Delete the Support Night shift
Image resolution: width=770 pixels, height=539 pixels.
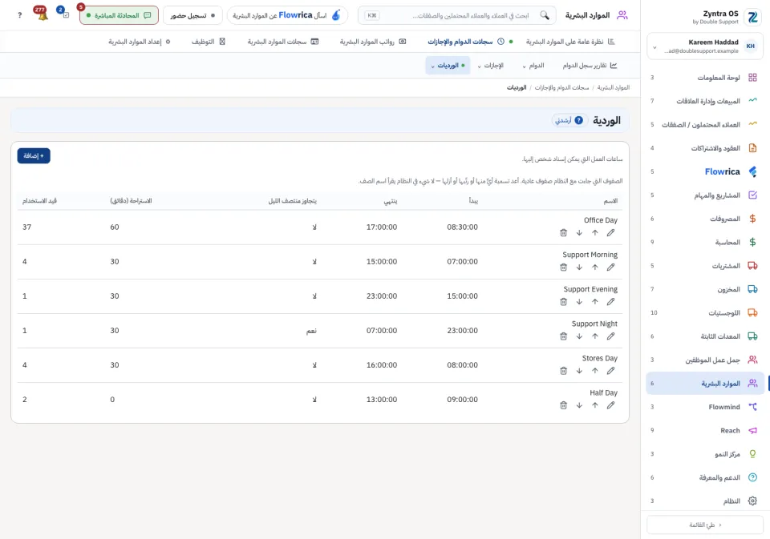tap(563, 336)
